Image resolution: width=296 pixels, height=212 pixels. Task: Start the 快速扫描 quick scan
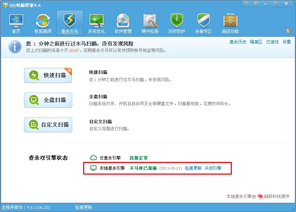48,75
